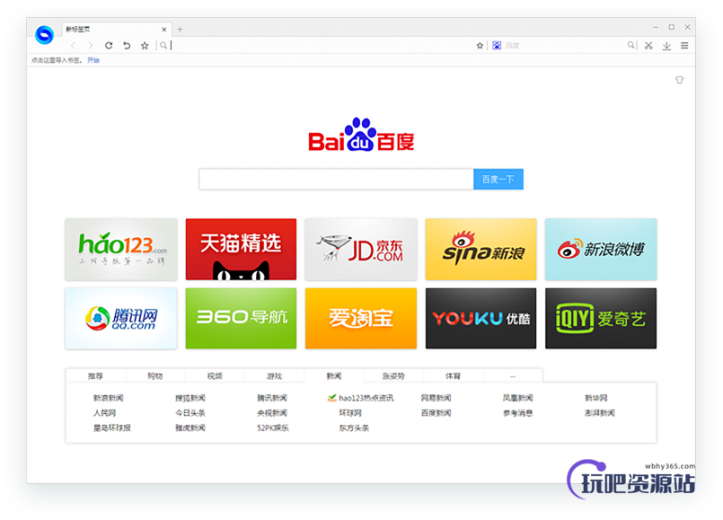Open the iQIYI 爱奇艺 tile
The width and height of the screenshot is (723, 520).
pyautogui.click(x=601, y=319)
